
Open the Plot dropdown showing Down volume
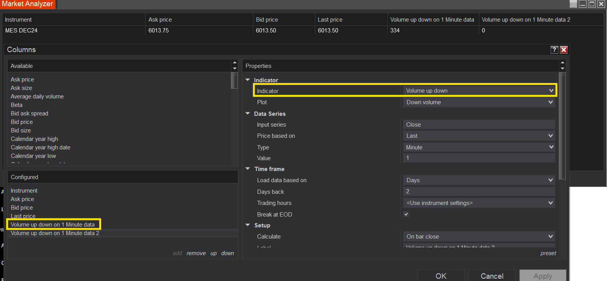point(479,102)
